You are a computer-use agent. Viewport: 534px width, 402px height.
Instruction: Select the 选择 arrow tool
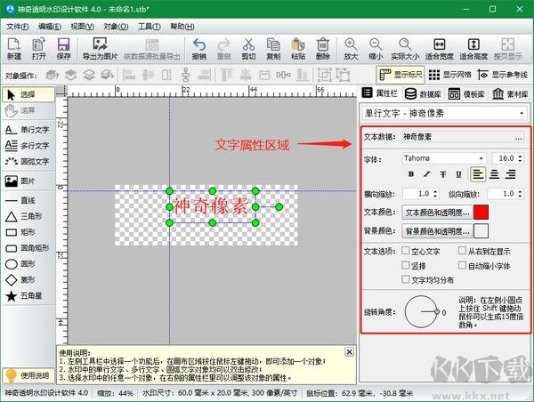pos(28,94)
